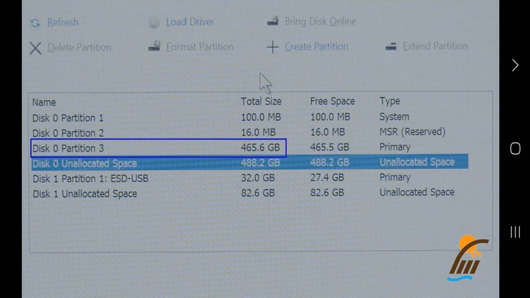This screenshot has width=530, height=298.
Task: Click the Bring Disk Online link
Action: (x=320, y=21)
